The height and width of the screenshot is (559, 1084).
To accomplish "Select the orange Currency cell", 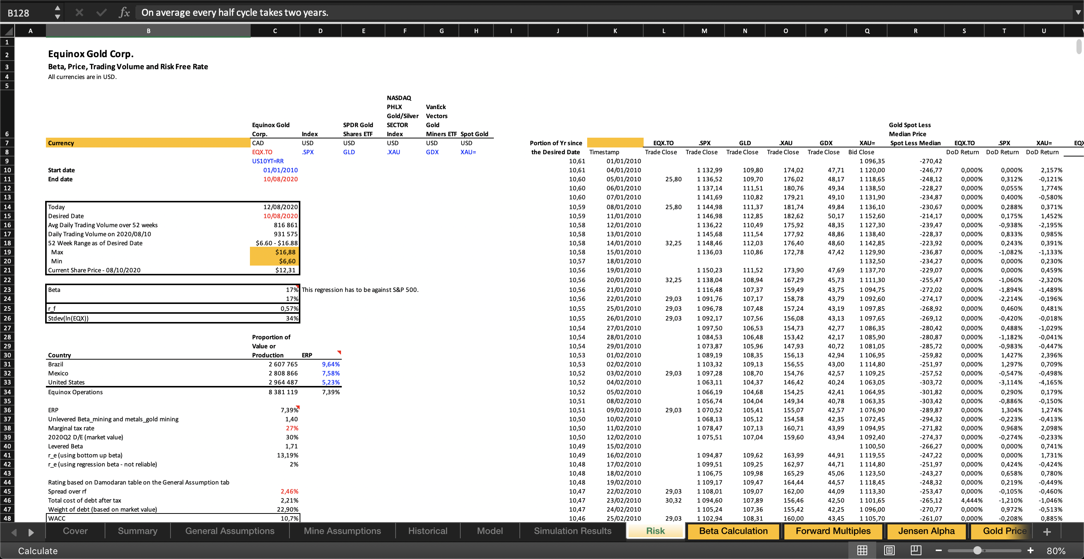I will (x=148, y=143).
